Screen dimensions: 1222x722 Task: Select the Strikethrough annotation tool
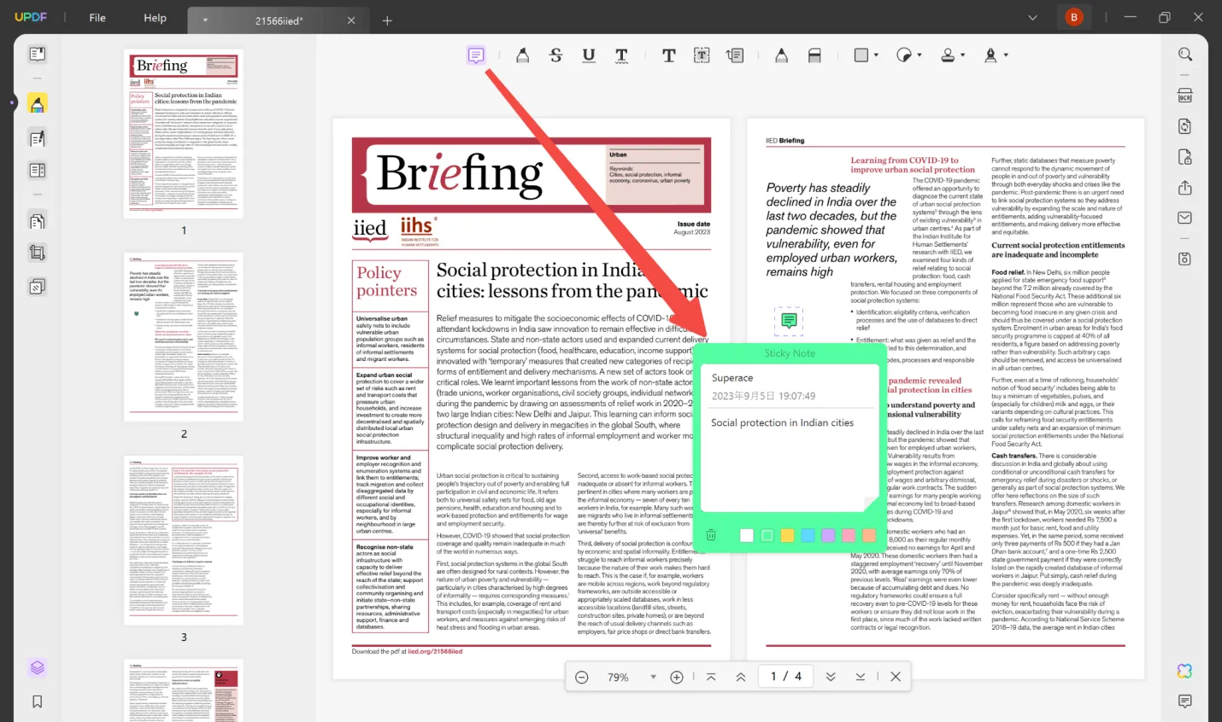click(x=555, y=55)
